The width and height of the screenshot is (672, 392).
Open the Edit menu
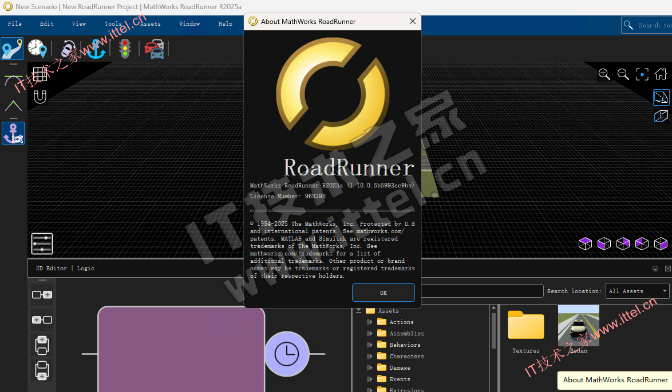(47, 24)
